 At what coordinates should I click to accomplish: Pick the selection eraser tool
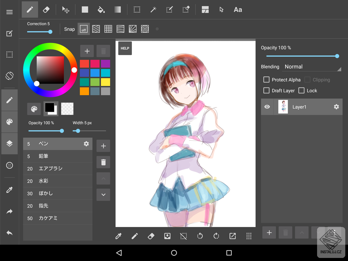186,10
